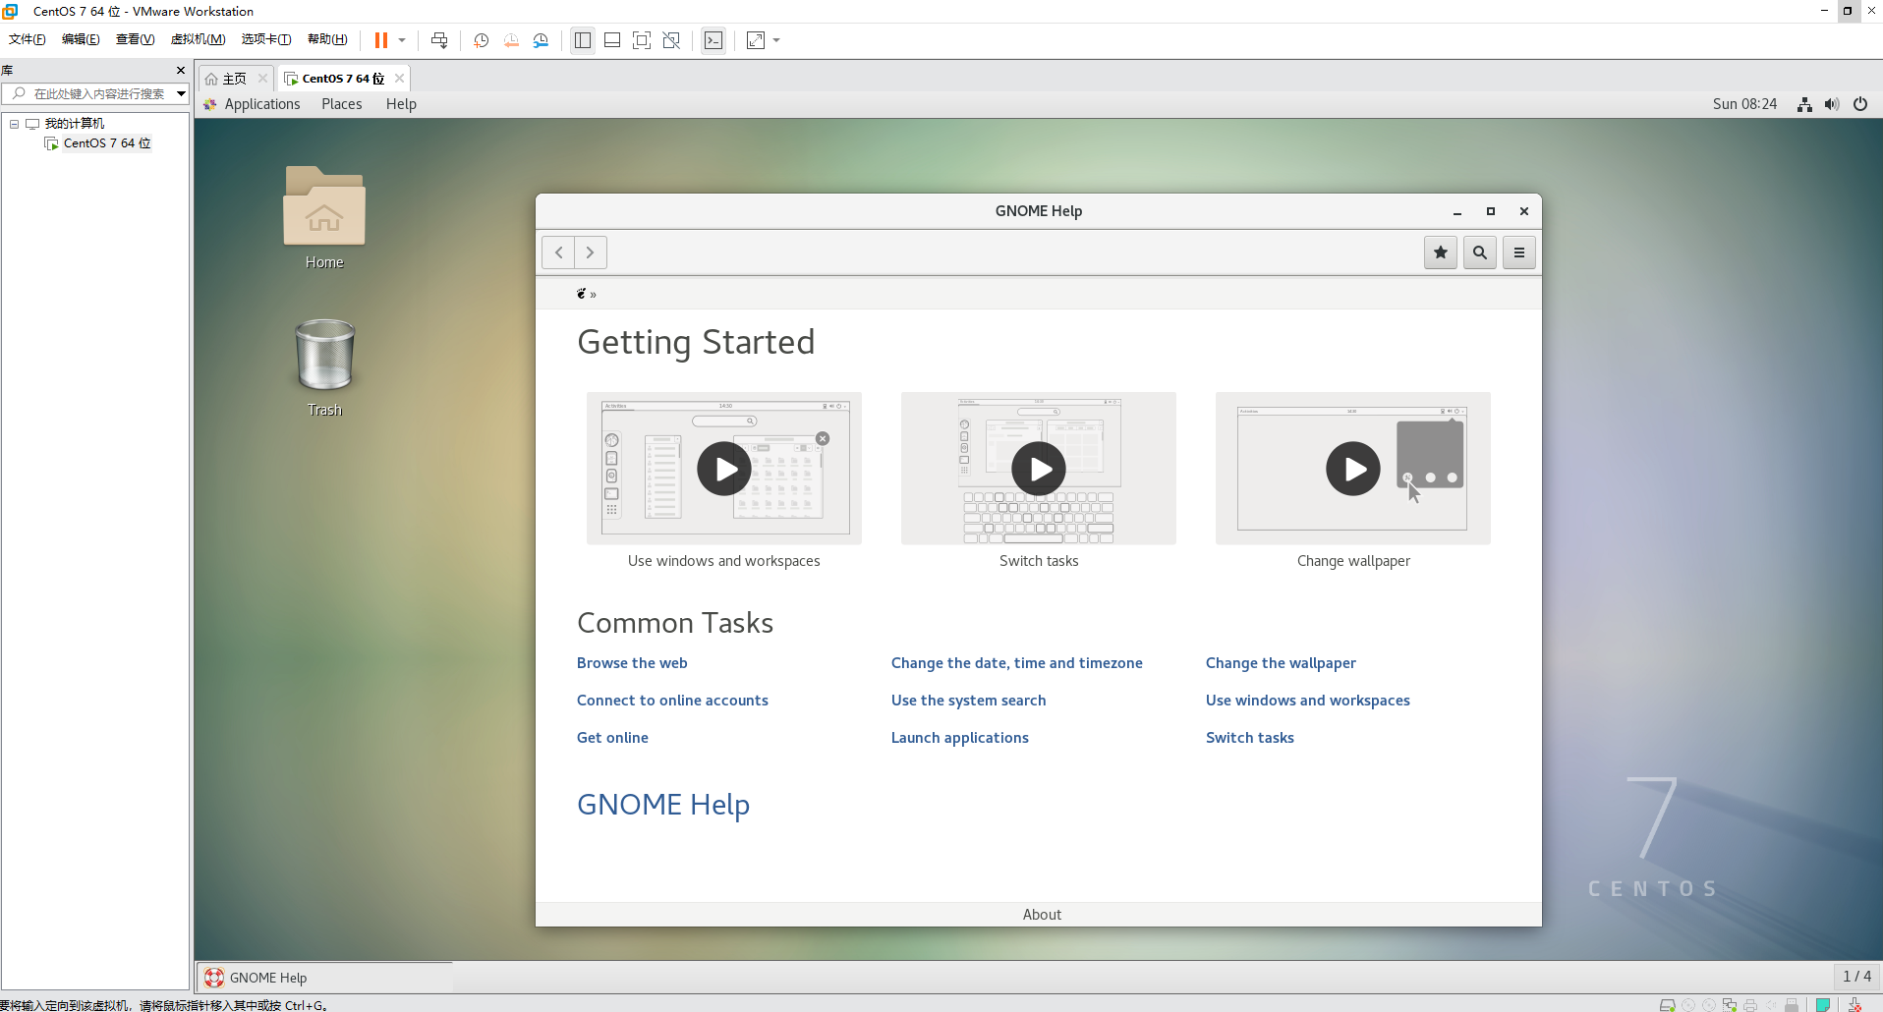Pause the virtual machine with the orange button
Screen dimensions: 1883x1012
point(381,40)
